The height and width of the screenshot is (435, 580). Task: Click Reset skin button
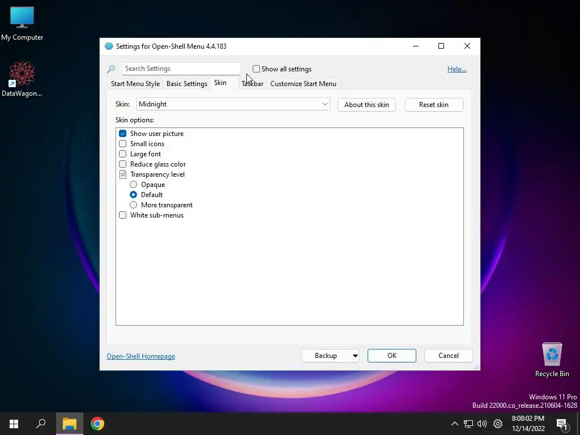(434, 105)
